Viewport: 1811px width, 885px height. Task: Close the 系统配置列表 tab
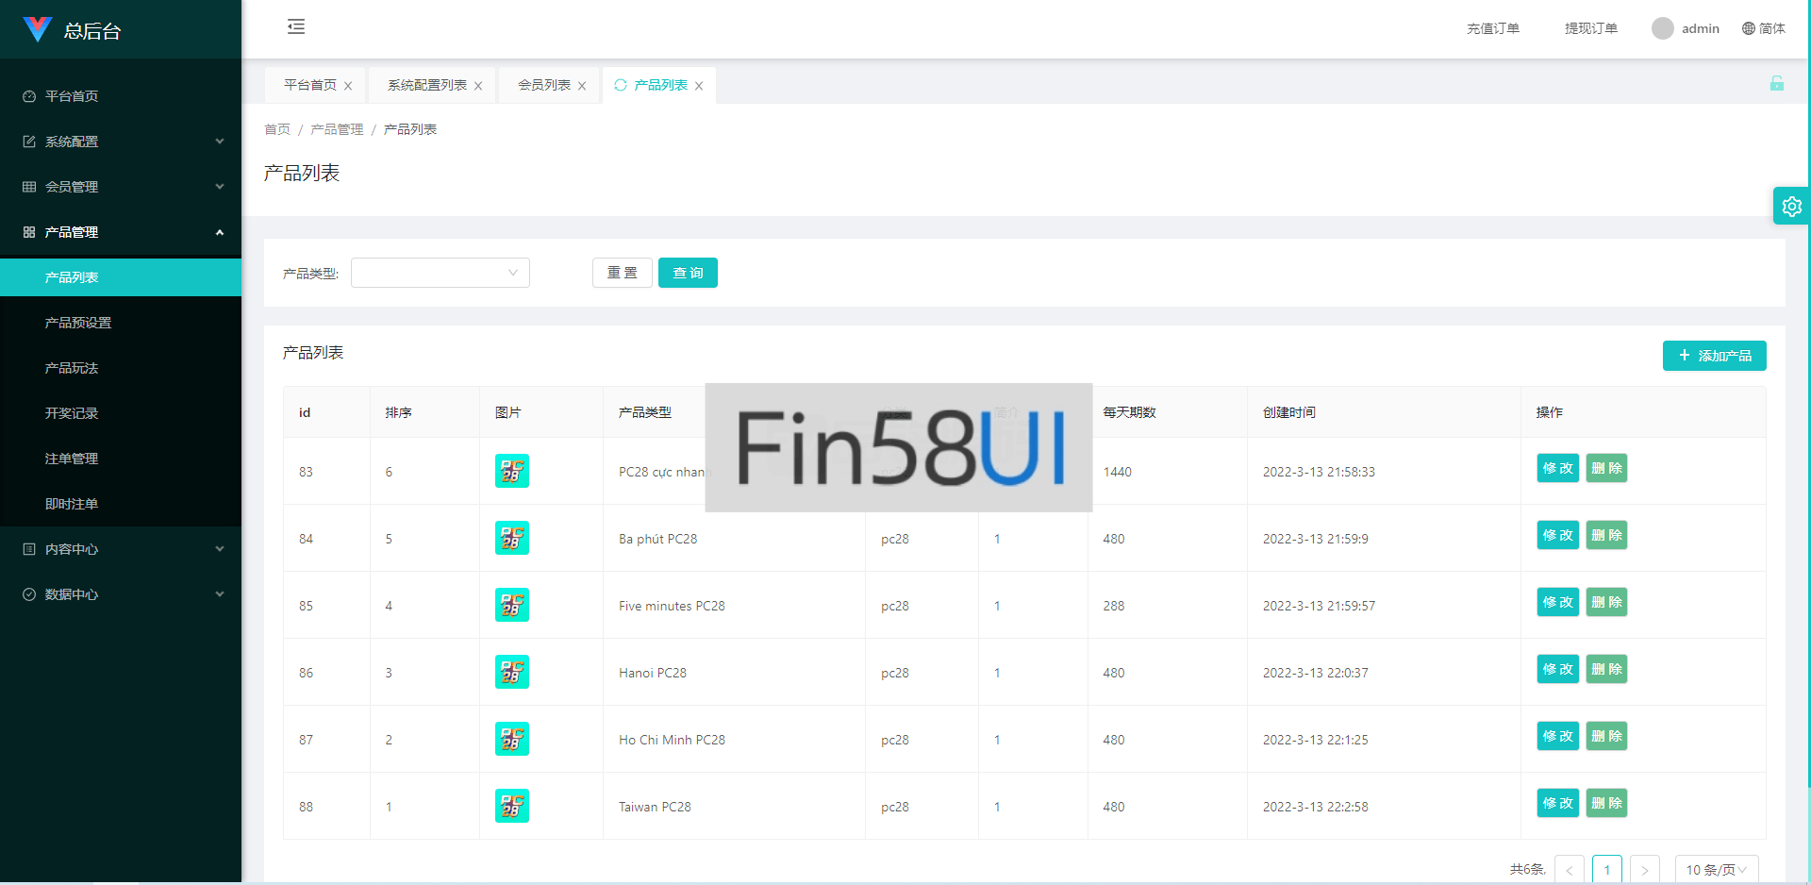coord(478,86)
